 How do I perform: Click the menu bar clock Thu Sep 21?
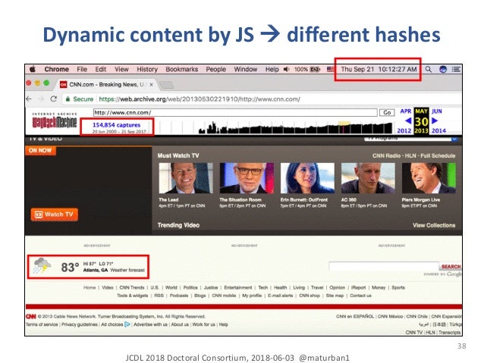[379, 69]
